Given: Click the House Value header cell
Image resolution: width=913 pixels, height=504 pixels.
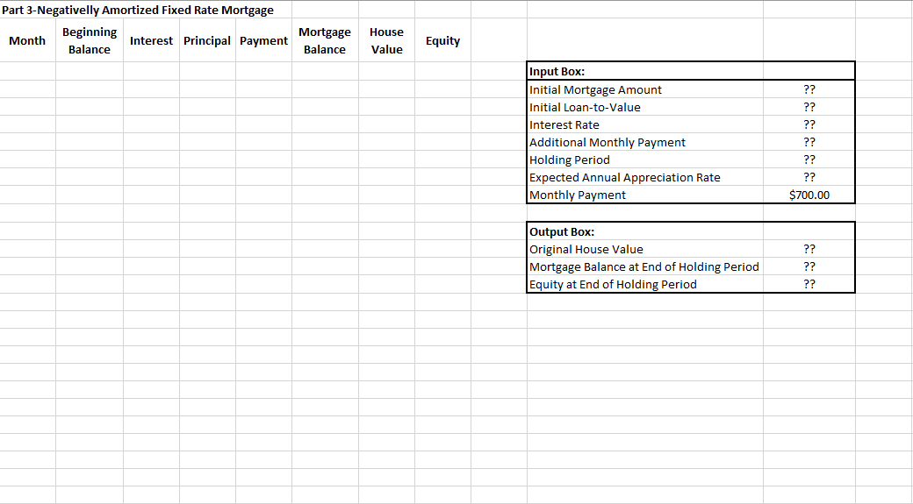Looking at the screenshot, I should point(386,40).
